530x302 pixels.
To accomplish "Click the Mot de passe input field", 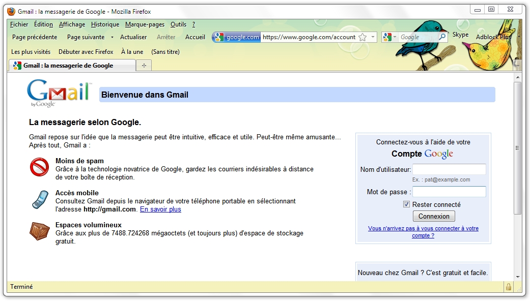I will 449,192.
